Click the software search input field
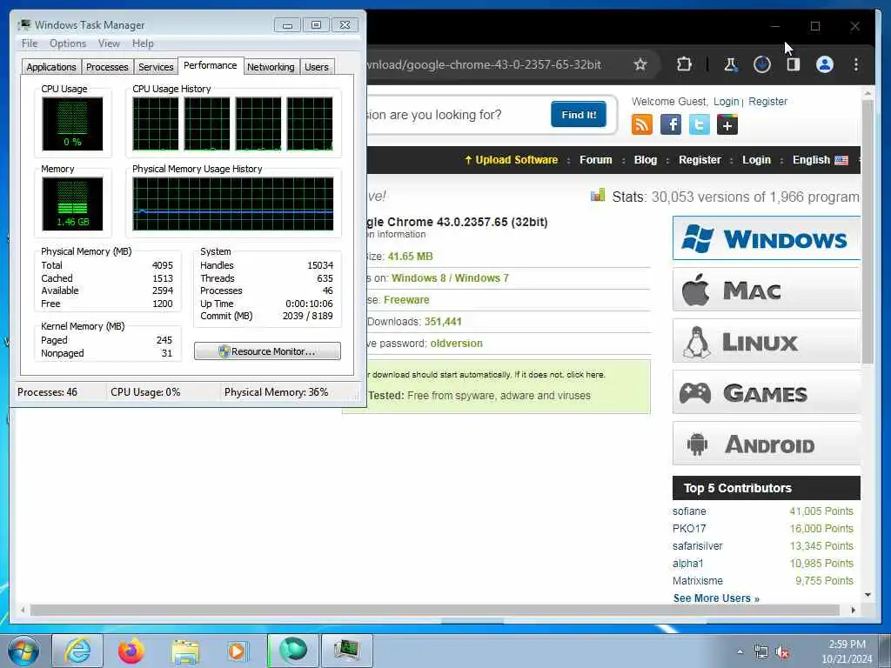 tap(456, 116)
